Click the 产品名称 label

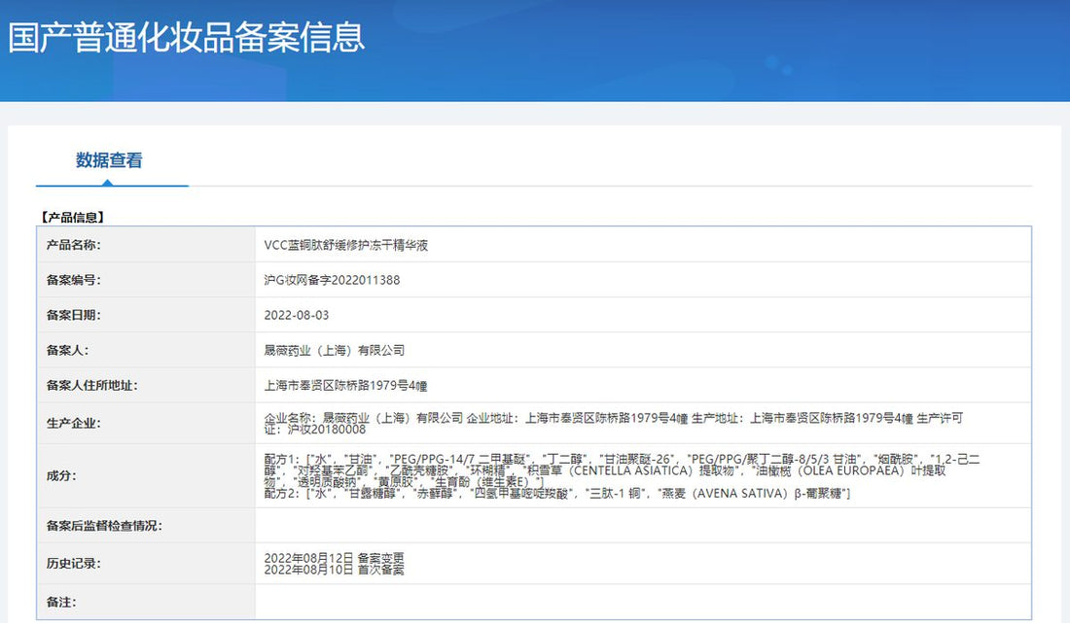coord(73,245)
